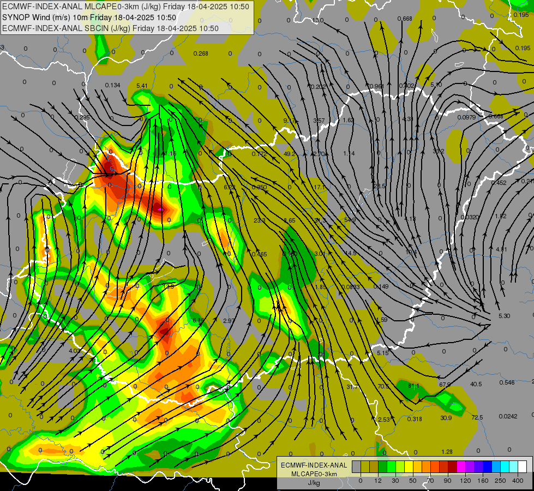Click the map value 33.2
The height and width of the screenshot is (491, 534).
click(x=439, y=151)
